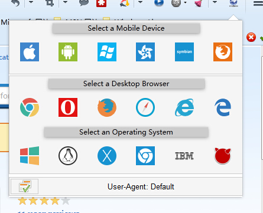This screenshot has width=263, height=213.
Task: Select the Tizen pinwheel mobile icon
Action: [145, 52]
